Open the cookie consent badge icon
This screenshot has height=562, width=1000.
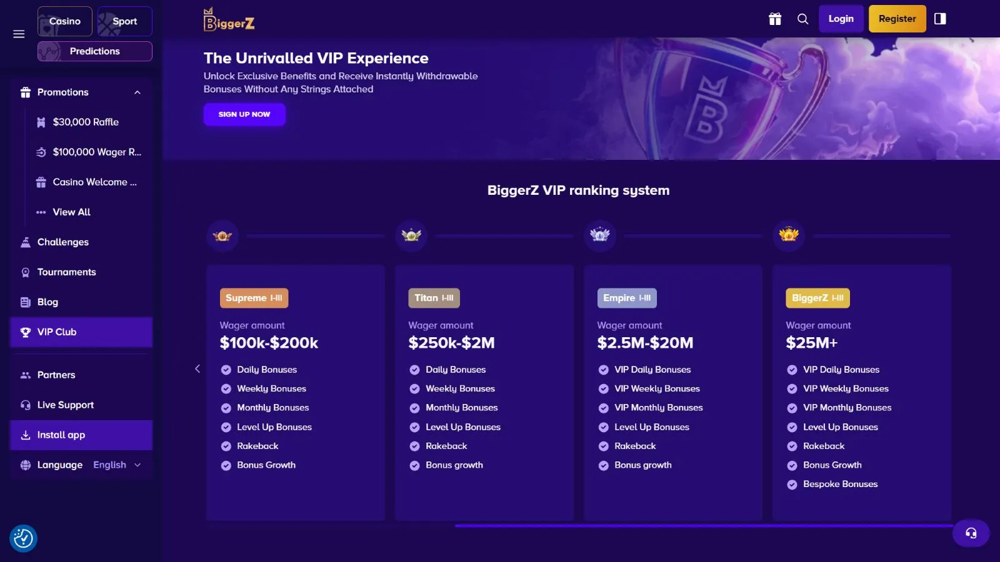point(23,538)
